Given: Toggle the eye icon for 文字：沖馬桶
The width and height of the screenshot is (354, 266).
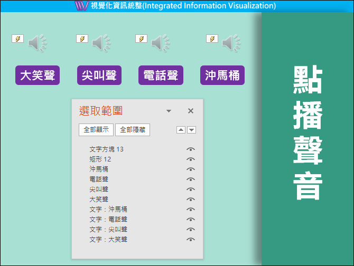Looking at the screenshot, I should point(191,210).
